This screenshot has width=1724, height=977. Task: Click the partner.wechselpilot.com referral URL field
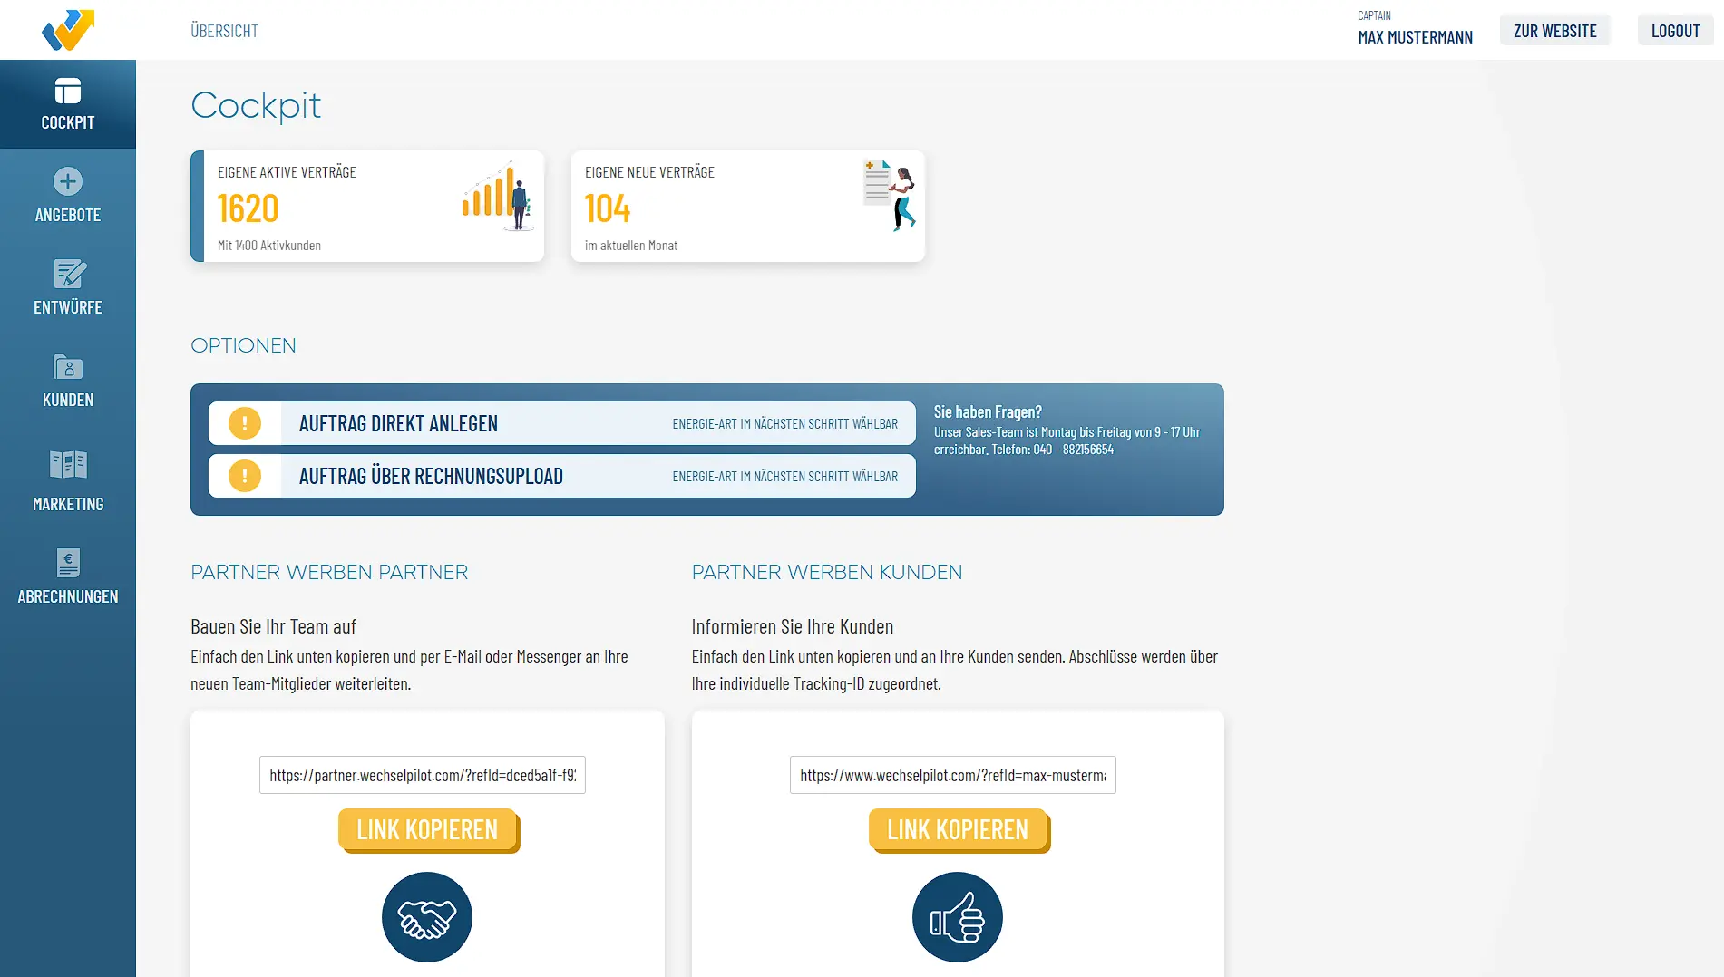423,775
